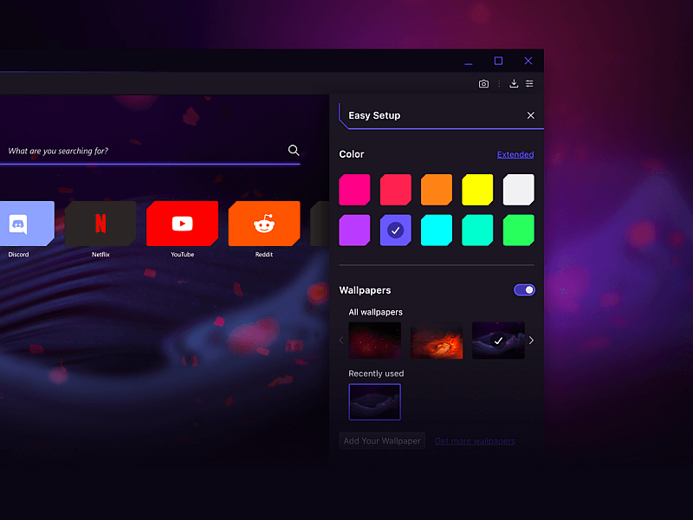This screenshot has height=520, width=693.
Task: Click the Easy Setup sliders icon
Action: (529, 84)
